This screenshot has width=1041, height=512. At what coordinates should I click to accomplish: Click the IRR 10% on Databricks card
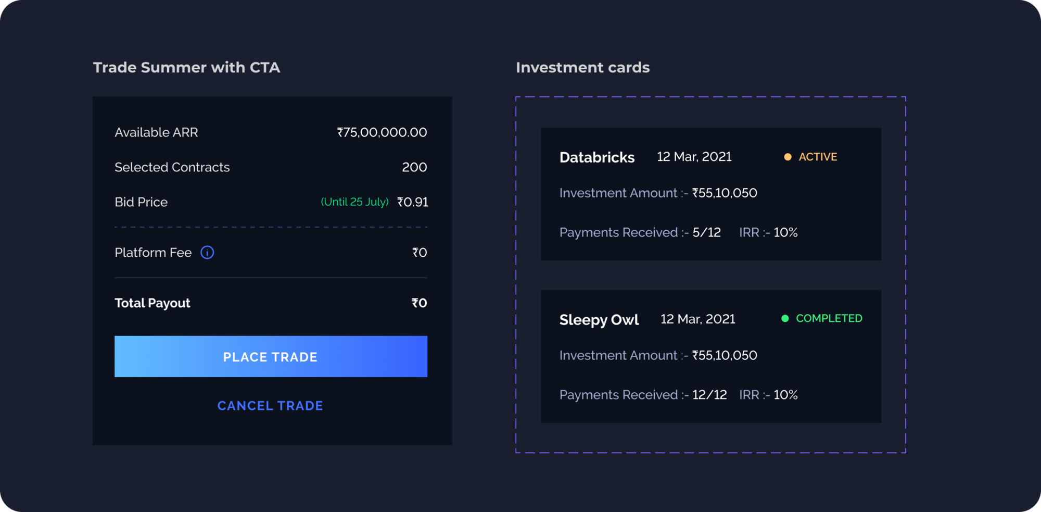pos(768,232)
